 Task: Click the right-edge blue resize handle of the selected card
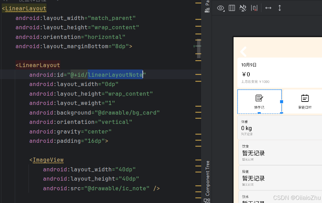pyautogui.click(x=281, y=101)
